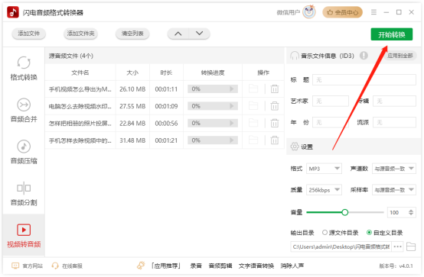Click the 大小 column header
The width and height of the screenshot is (424, 277).
(x=132, y=72)
